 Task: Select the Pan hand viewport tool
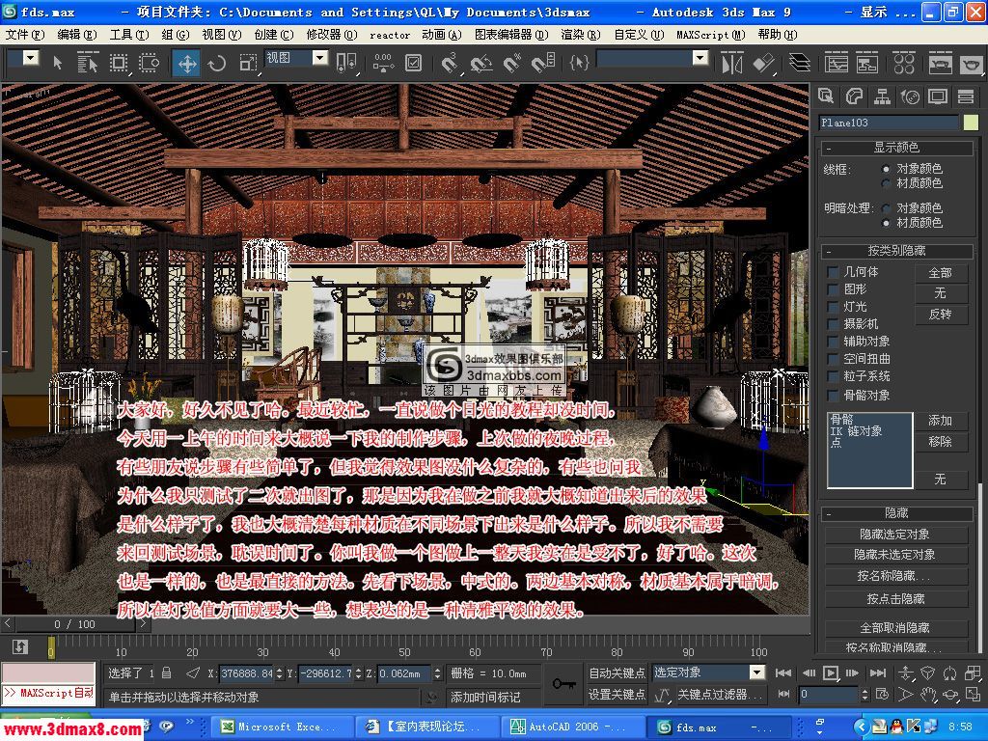tap(927, 695)
